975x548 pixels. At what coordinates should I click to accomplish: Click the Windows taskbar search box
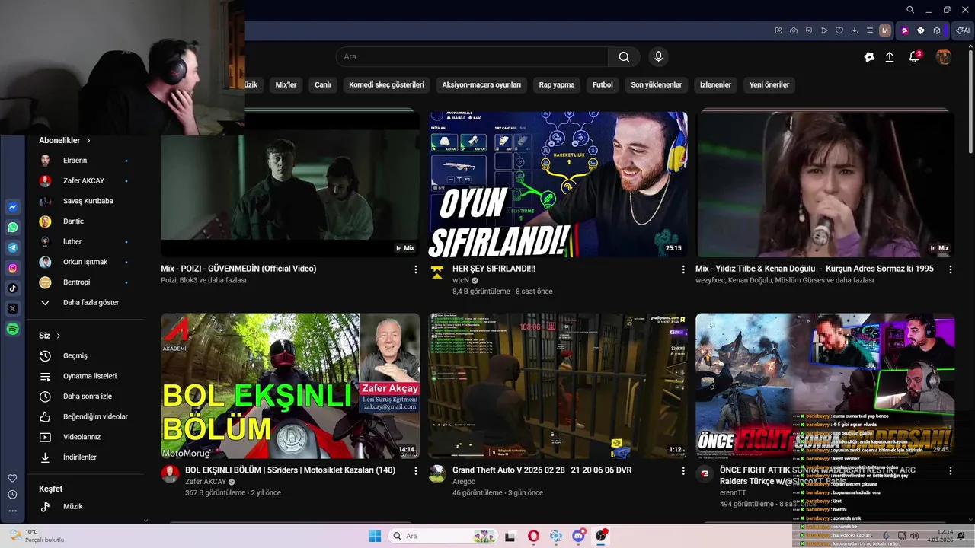point(443,536)
